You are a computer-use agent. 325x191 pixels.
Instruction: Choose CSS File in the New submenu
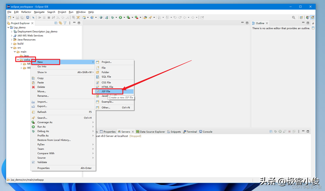pos(115,82)
